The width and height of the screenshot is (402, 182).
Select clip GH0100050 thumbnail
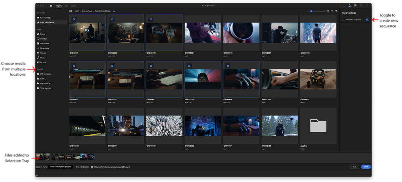[x=203, y=126]
